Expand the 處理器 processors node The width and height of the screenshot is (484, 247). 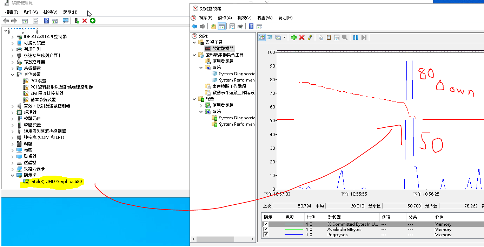coord(13,112)
